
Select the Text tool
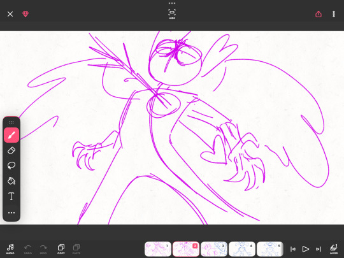(11, 196)
